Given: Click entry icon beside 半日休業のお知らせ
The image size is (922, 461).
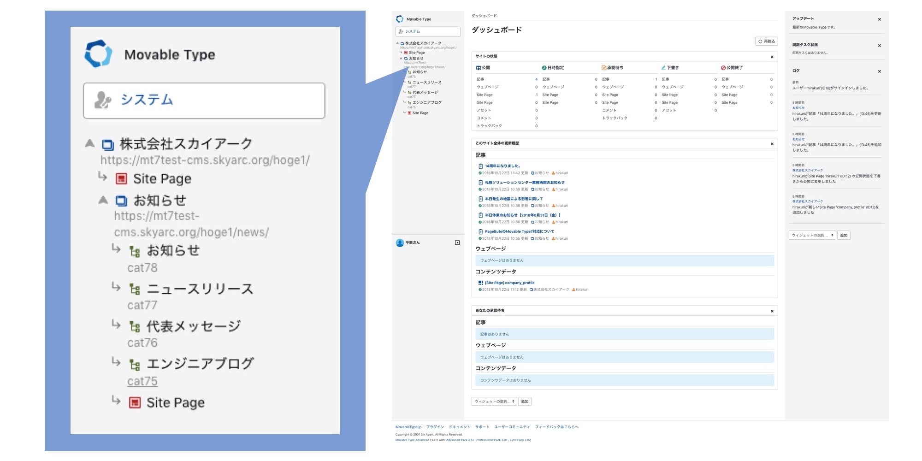Looking at the screenshot, I should click(480, 215).
